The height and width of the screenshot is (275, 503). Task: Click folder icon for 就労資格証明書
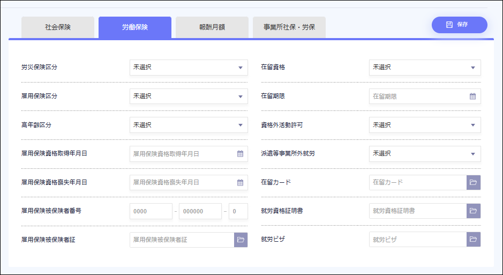473,211
